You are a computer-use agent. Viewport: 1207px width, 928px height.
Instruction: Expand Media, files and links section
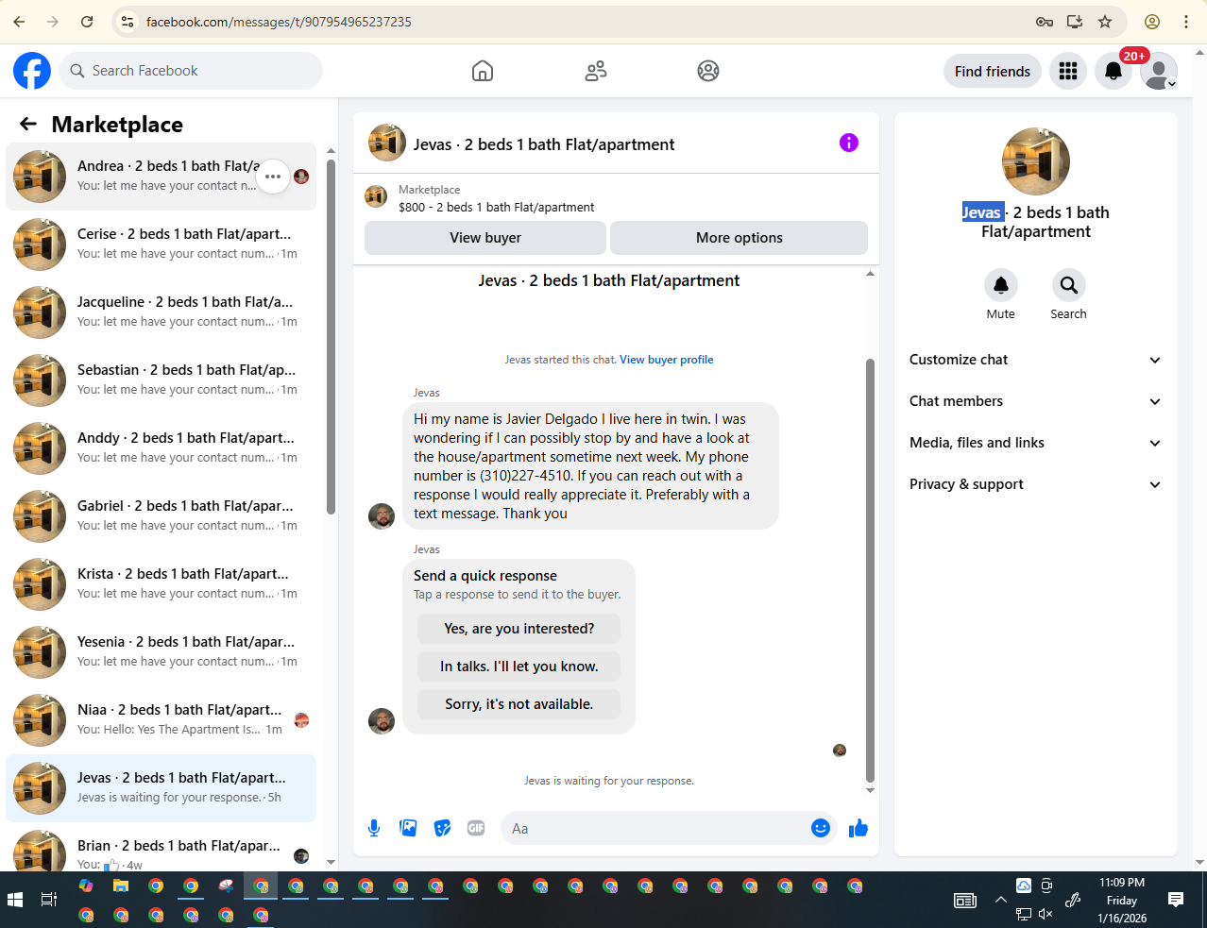click(1035, 443)
